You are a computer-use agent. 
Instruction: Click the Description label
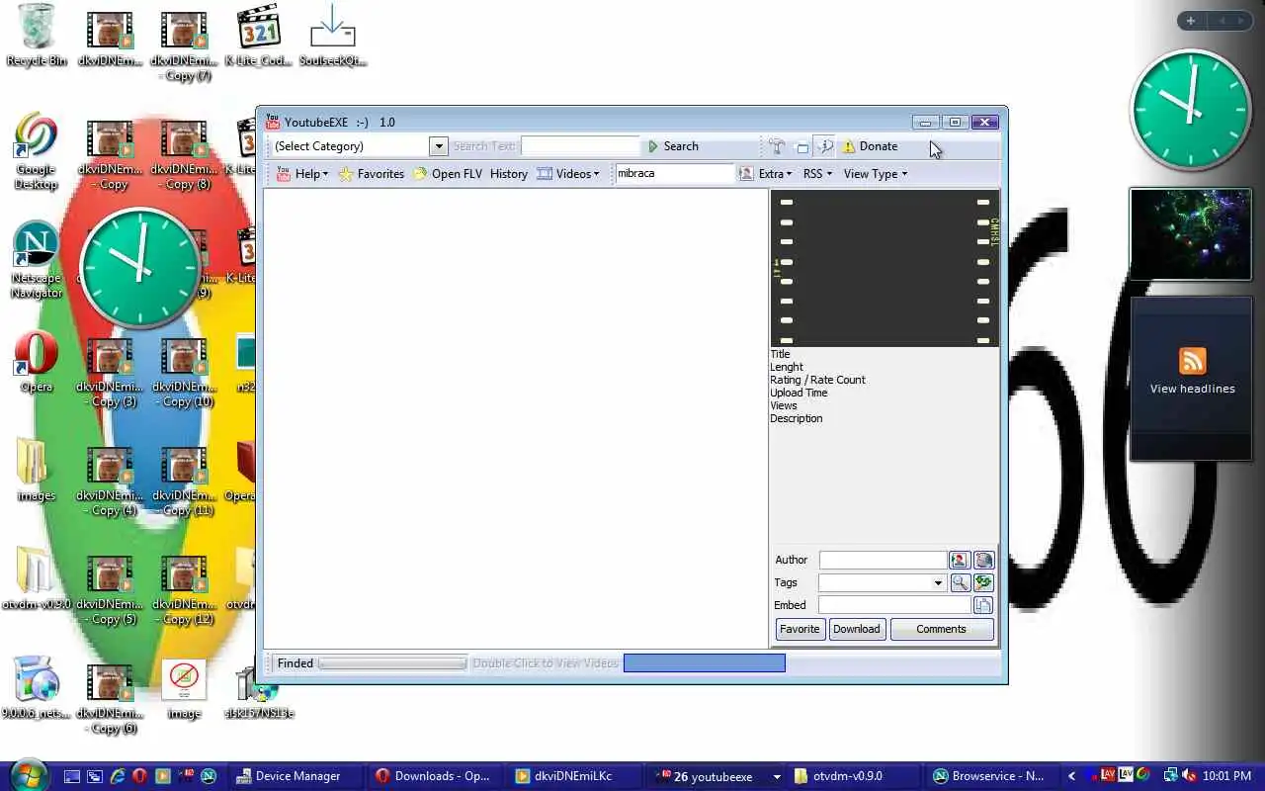click(x=796, y=418)
